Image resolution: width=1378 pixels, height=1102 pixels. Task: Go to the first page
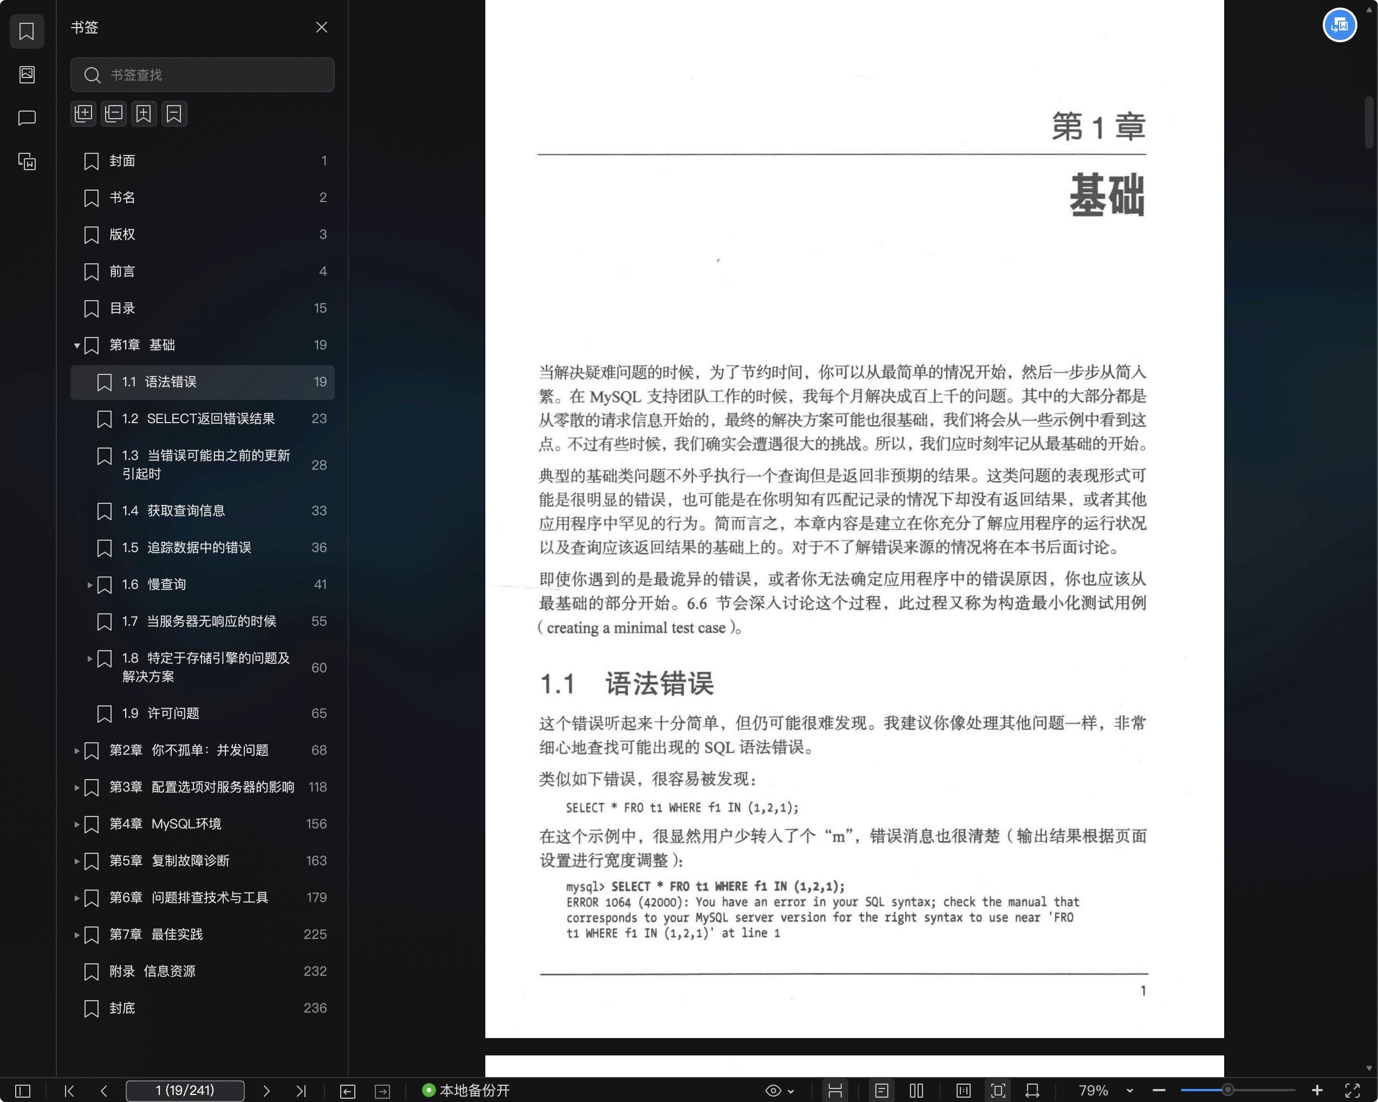(x=70, y=1091)
